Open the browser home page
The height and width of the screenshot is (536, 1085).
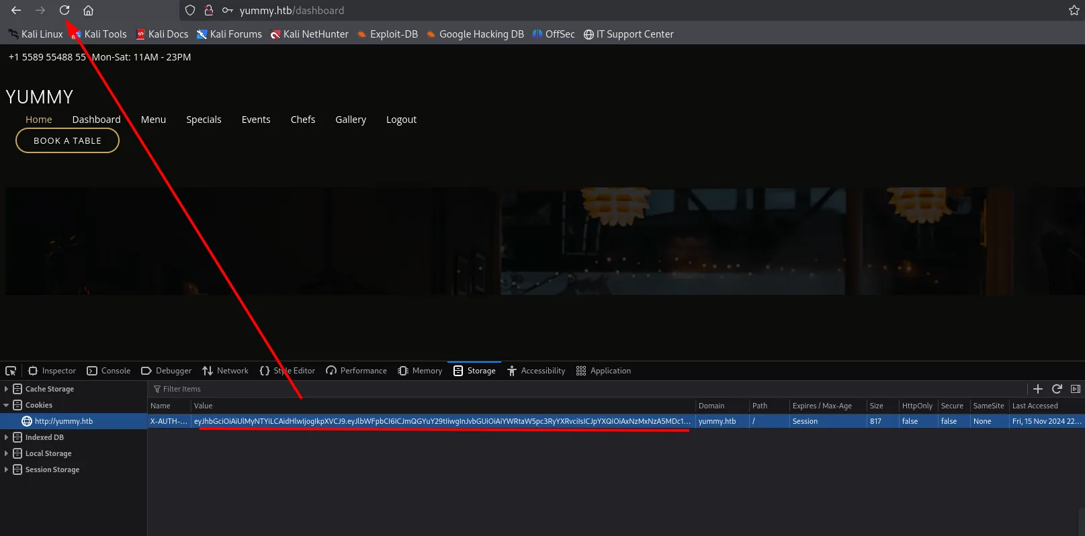(x=88, y=10)
